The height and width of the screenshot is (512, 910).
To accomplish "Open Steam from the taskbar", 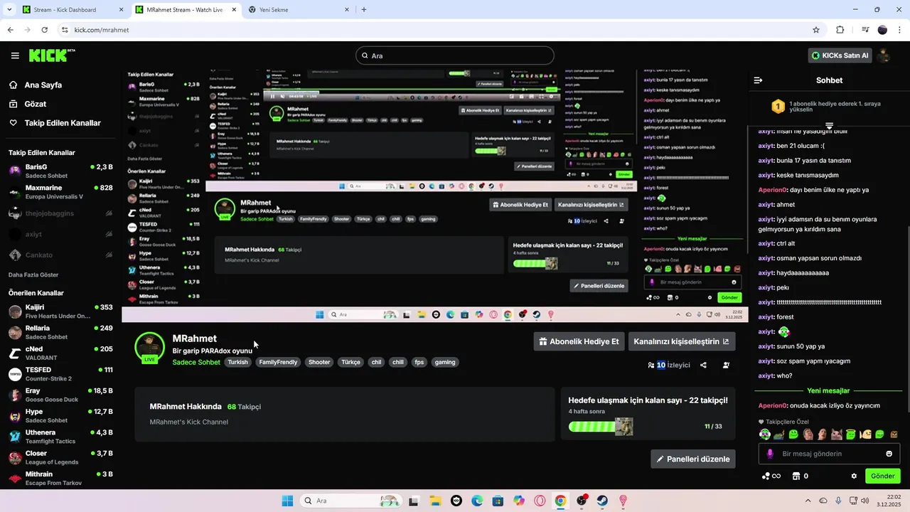I will (x=602, y=501).
